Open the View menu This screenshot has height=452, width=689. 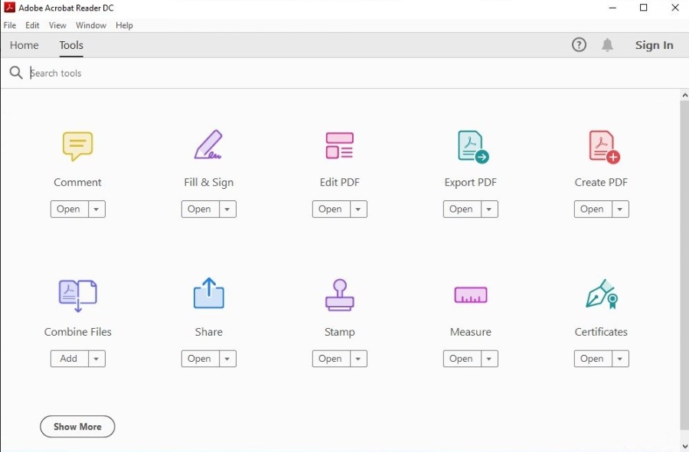pyautogui.click(x=57, y=25)
